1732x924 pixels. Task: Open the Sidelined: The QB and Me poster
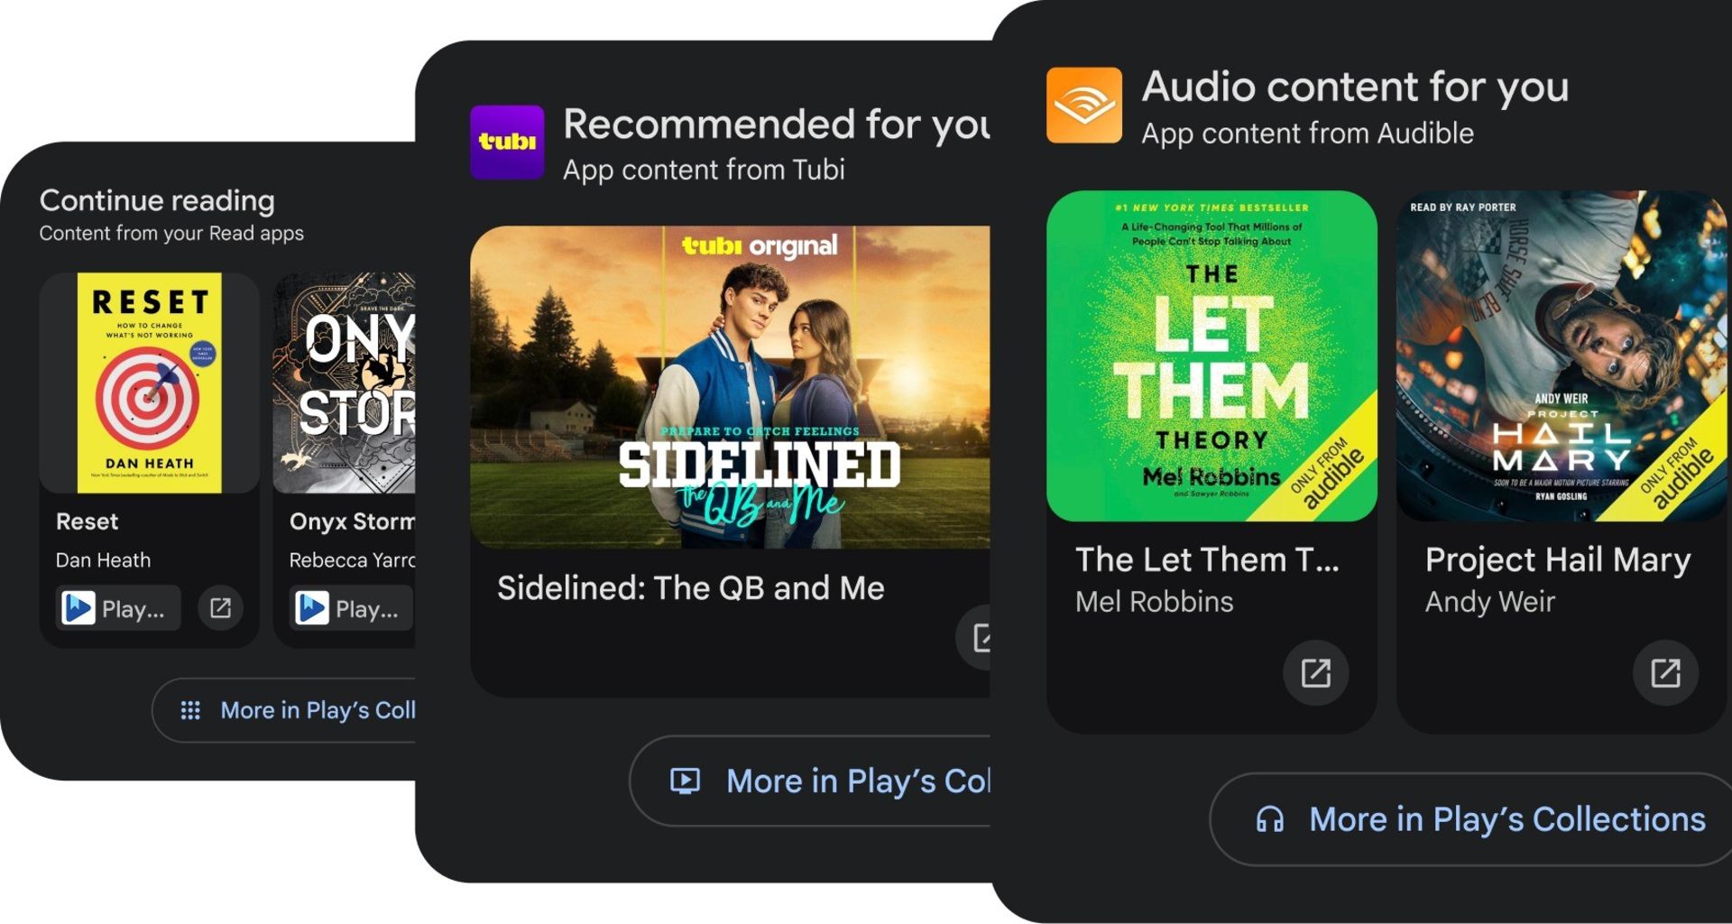[731, 387]
